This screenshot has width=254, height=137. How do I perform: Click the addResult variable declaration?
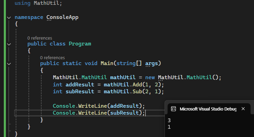click(80, 85)
